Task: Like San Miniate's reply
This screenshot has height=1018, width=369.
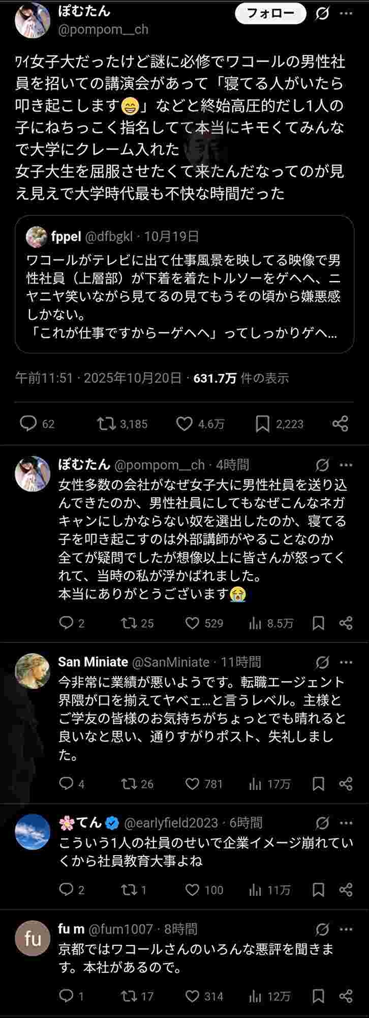Action: [192, 784]
